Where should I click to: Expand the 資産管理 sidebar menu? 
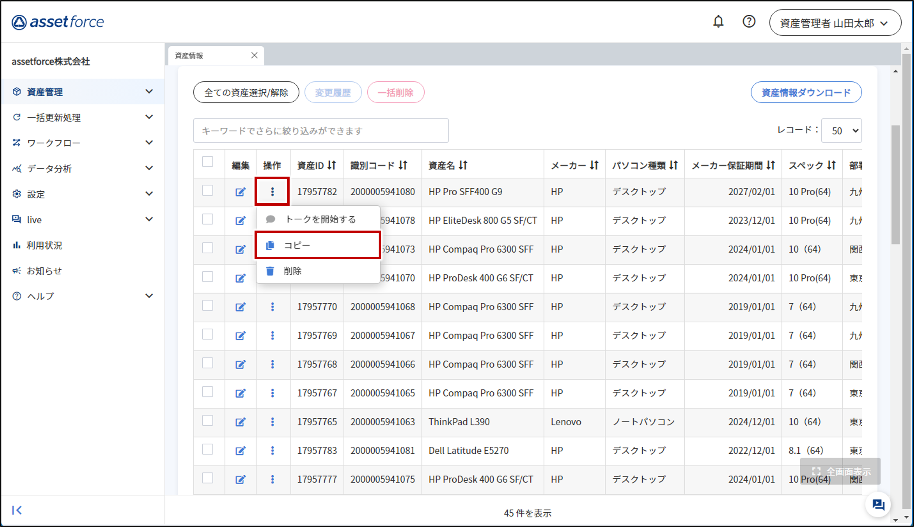tap(82, 91)
